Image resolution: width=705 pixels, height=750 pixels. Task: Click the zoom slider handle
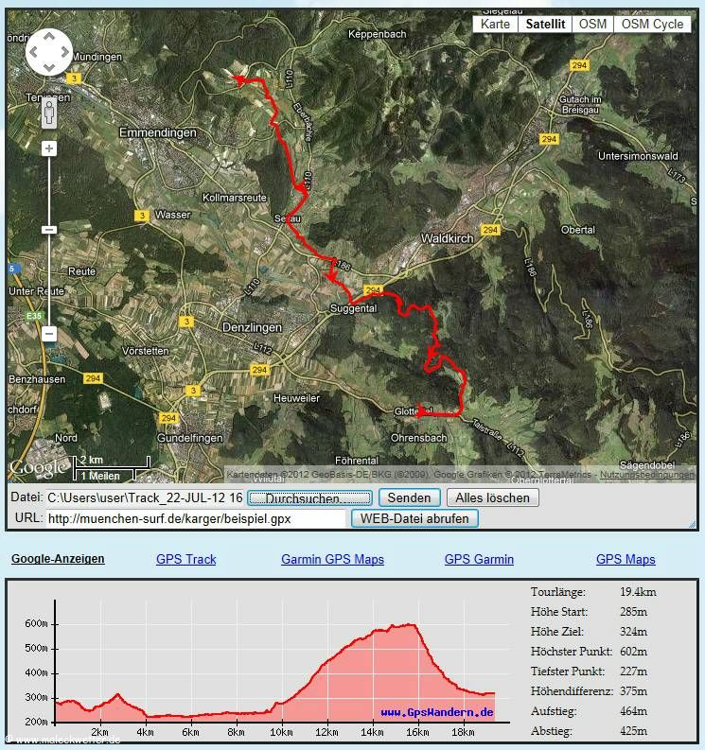(49, 230)
